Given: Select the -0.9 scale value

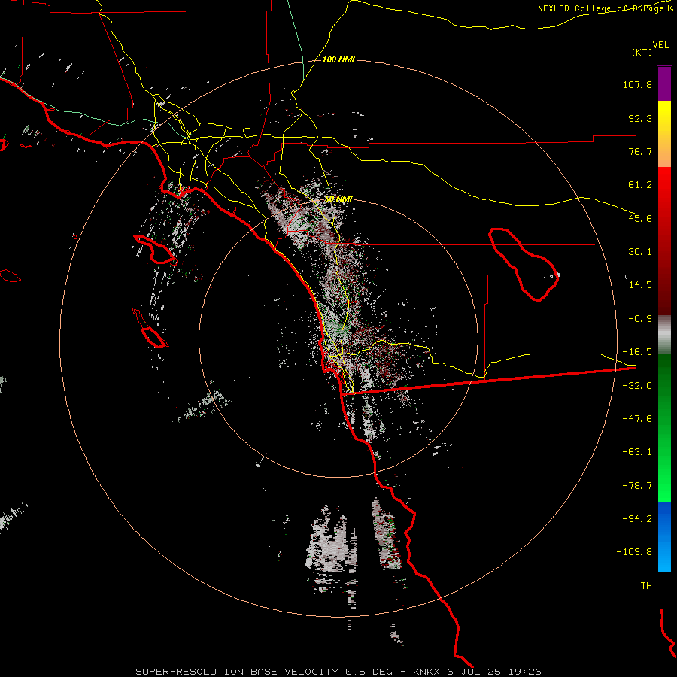Looking at the screenshot, I should [640, 319].
